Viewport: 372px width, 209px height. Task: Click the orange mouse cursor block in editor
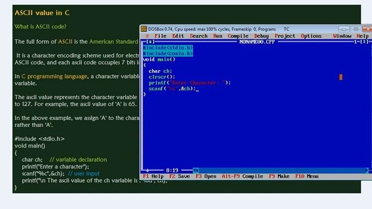click(x=341, y=77)
